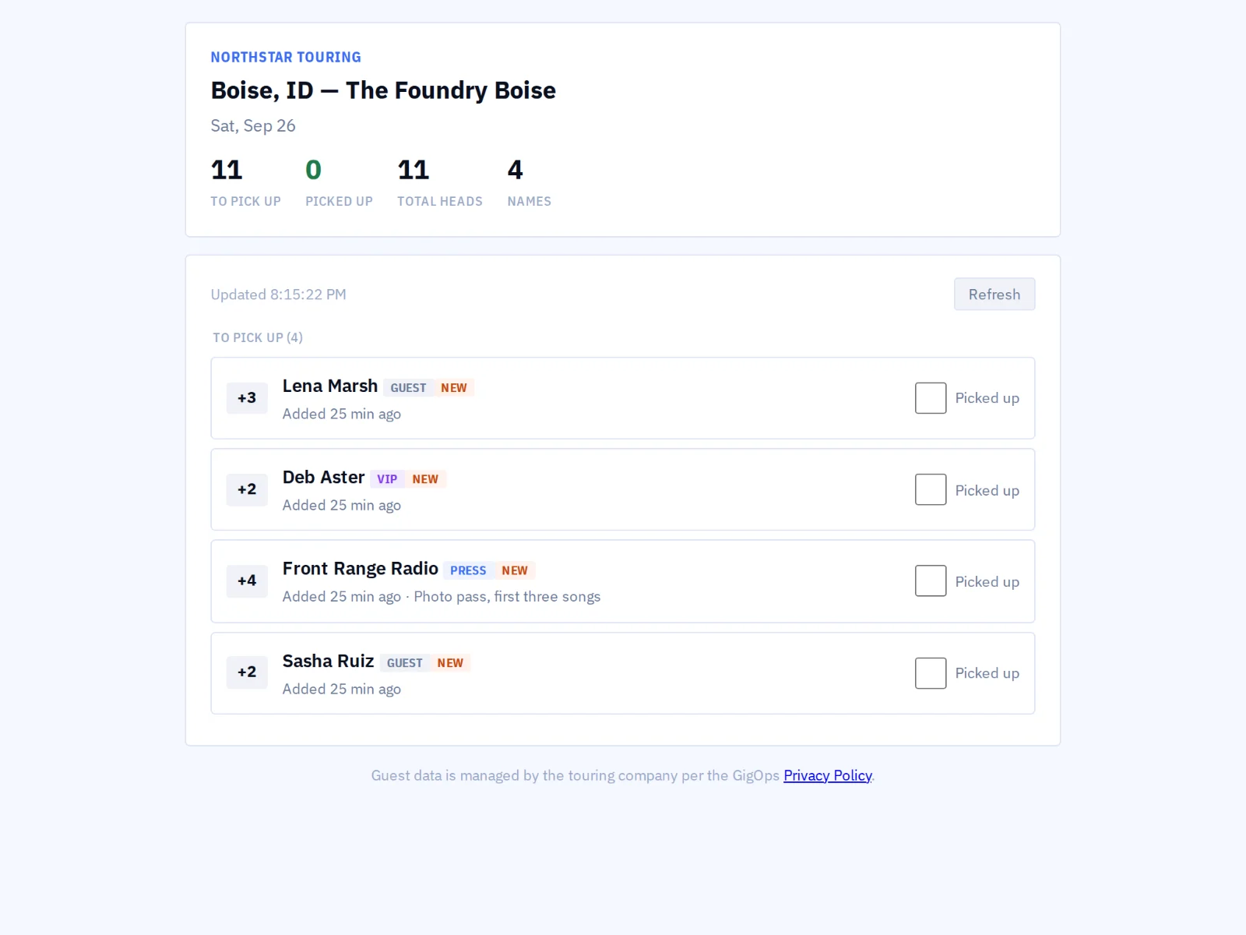This screenshot has width=1246, height=935.
Task: Click the Total Heads stat
Action: (440, 182)
